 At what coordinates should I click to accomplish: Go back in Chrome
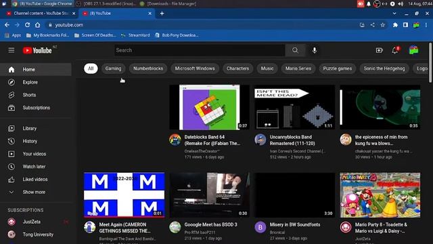[7, 25]
